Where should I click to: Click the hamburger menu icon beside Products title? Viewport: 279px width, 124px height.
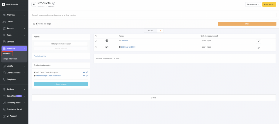coord(34,4)
